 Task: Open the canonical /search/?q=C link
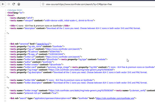click(43, 44)
